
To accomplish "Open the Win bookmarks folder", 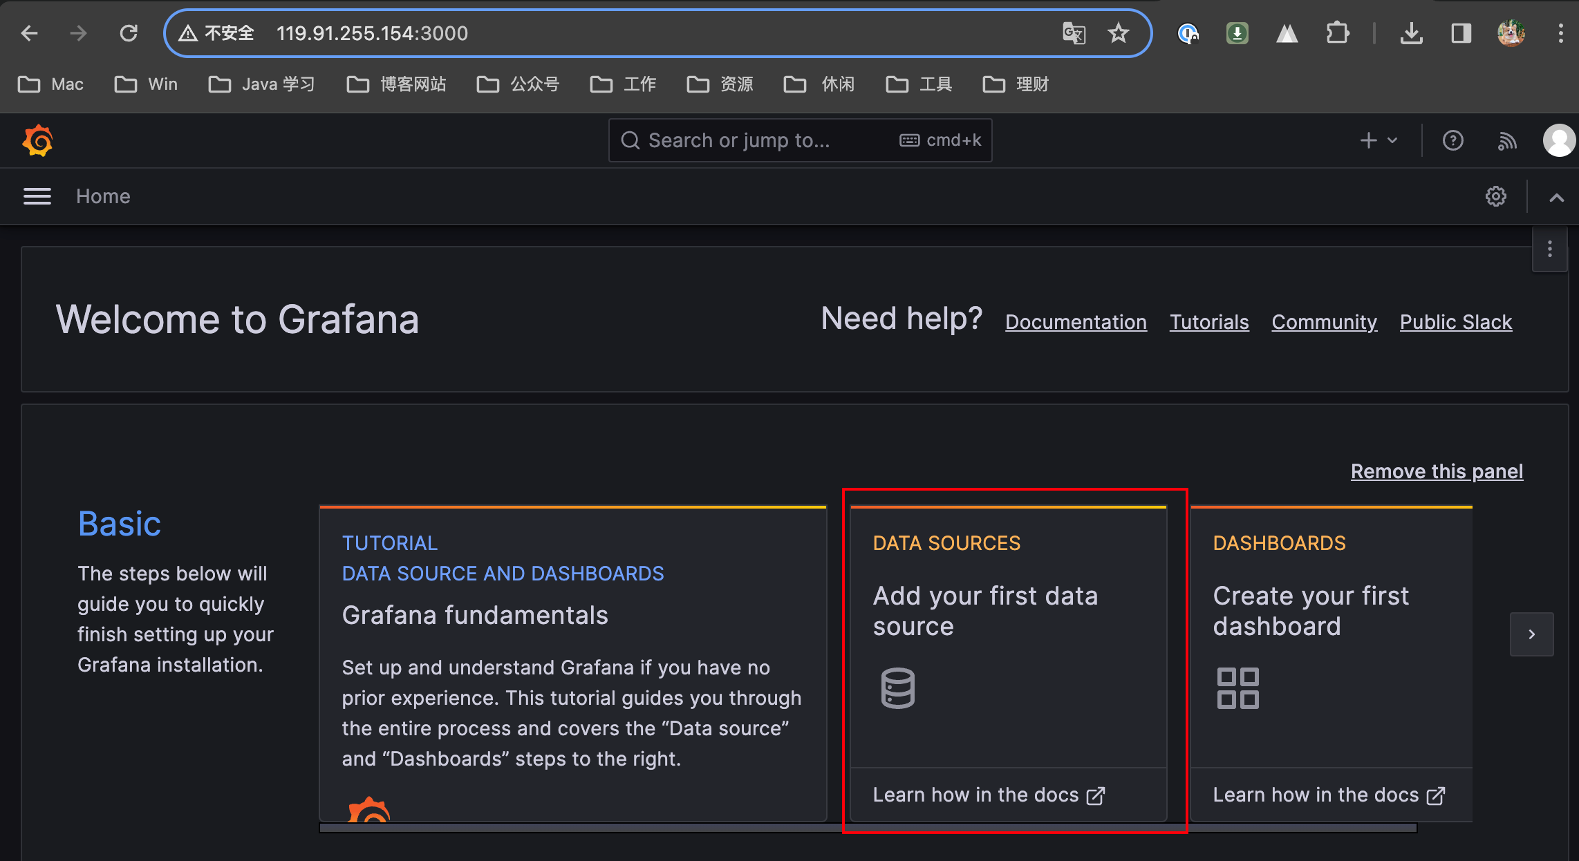I will point(146,84).
